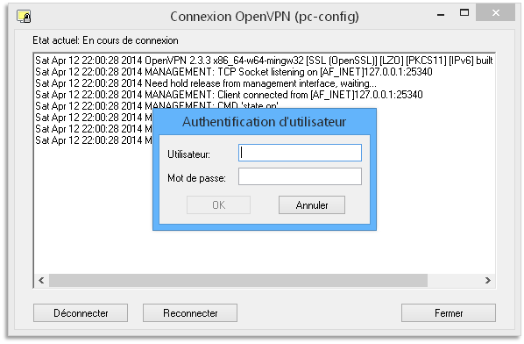Click the horizontal scrollbar thumb in log
The image size is (524, 344).
(238, 280)
